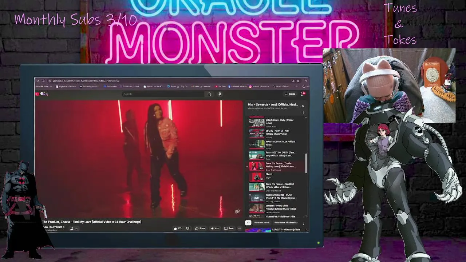This screenshot has height=262, width=466.
Task: Click the video title text
Action: click(91, 222)
